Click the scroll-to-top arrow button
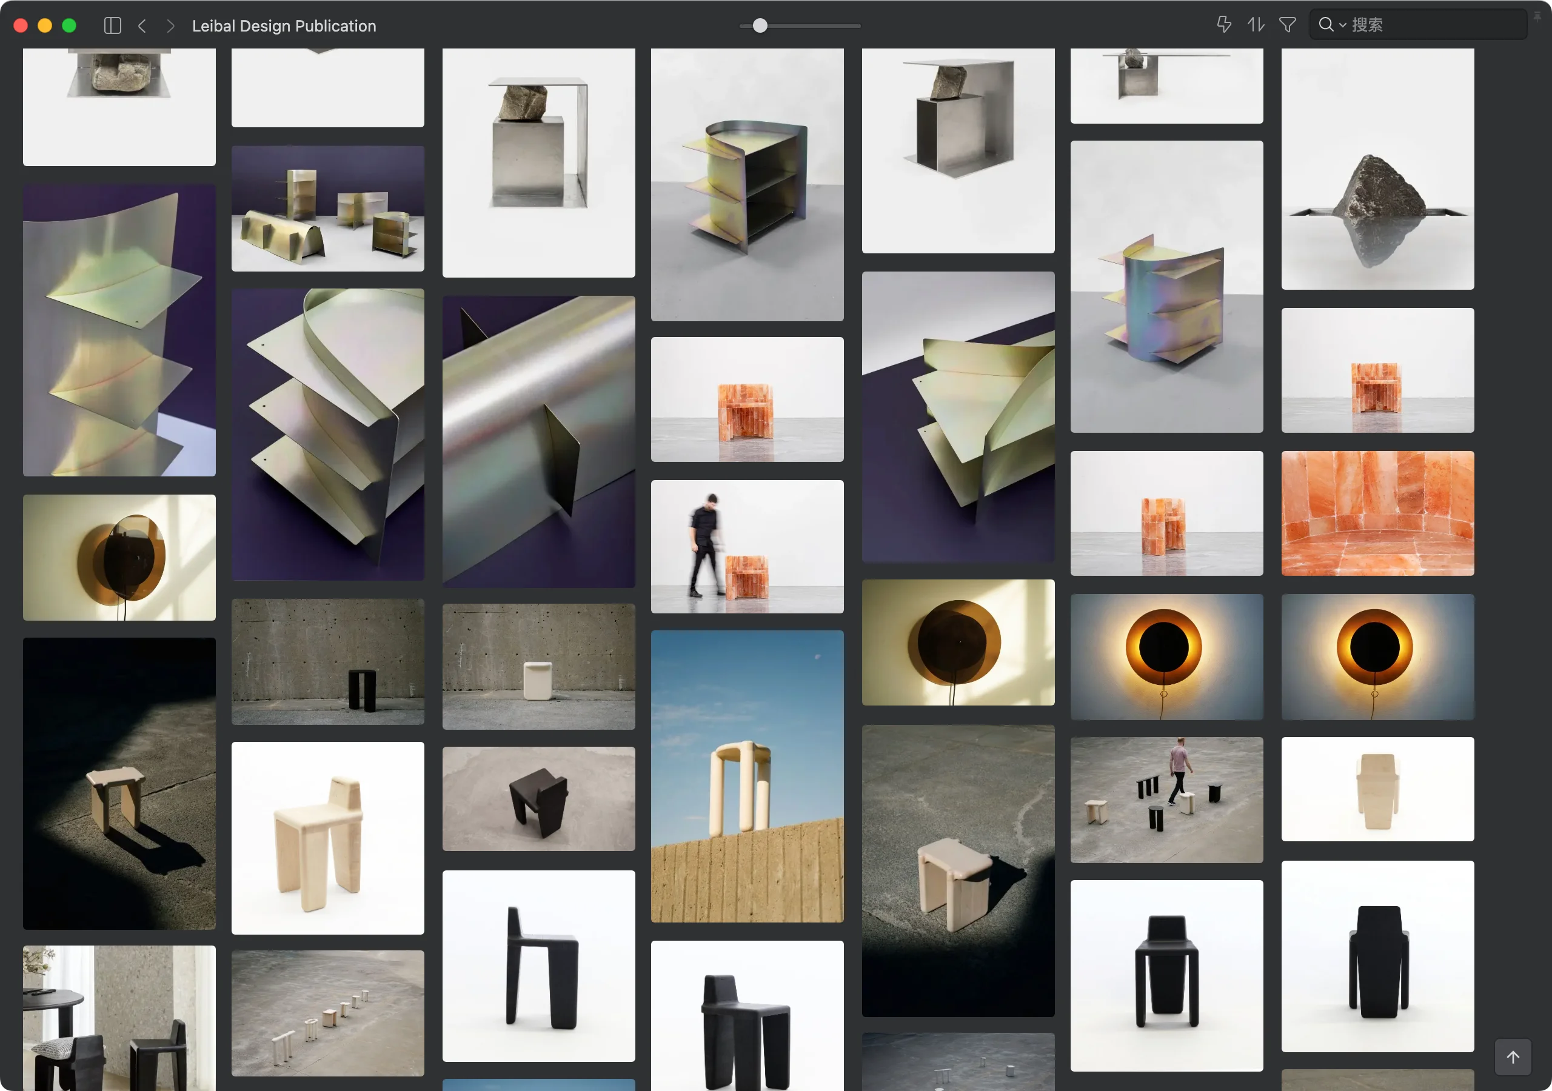 (1512, 1056)
